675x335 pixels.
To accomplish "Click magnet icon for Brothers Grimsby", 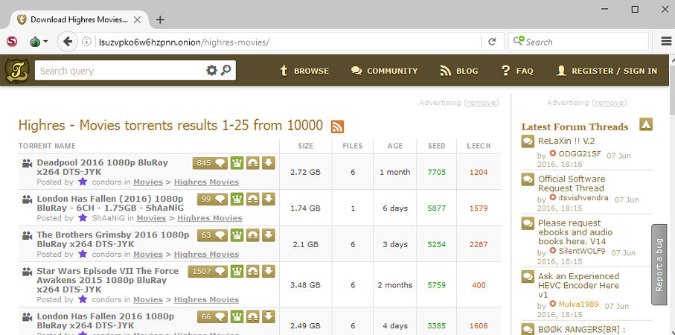I will tap(253, 235).
